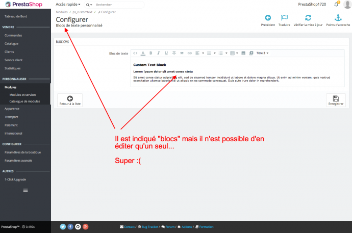Open Points d'accroche anchor icon

point(338,18)
